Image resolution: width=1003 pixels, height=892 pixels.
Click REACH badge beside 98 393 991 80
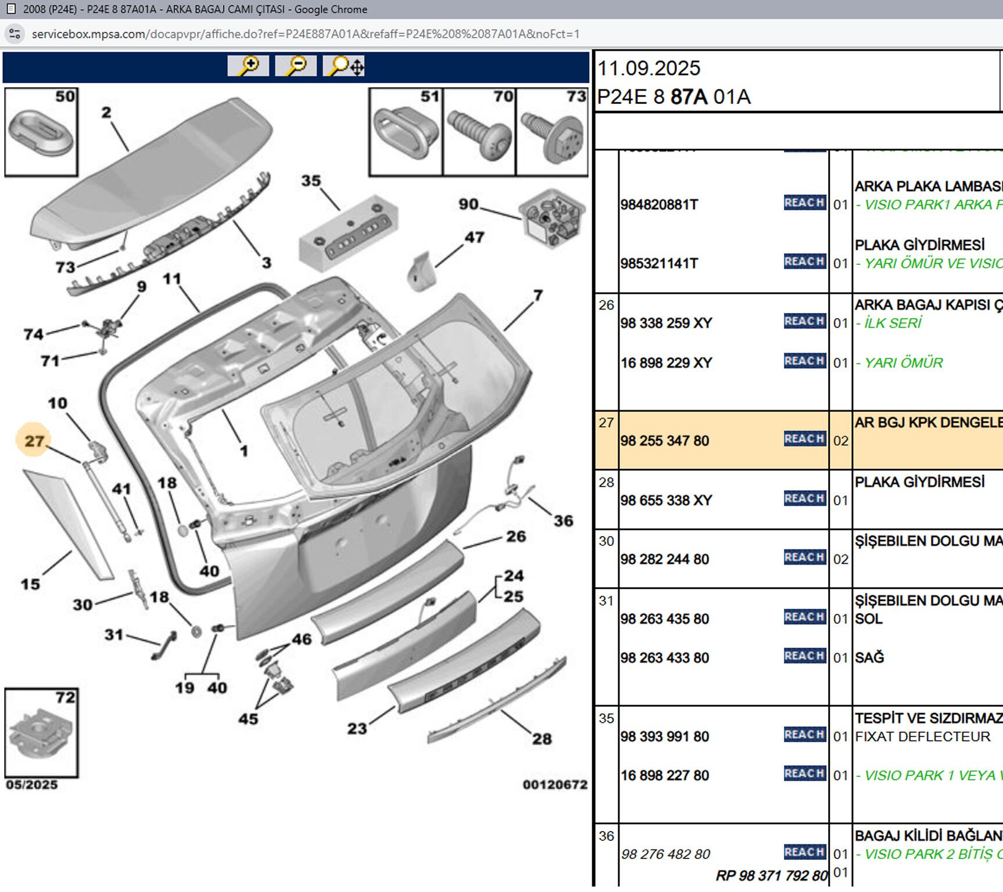(804, 735)
